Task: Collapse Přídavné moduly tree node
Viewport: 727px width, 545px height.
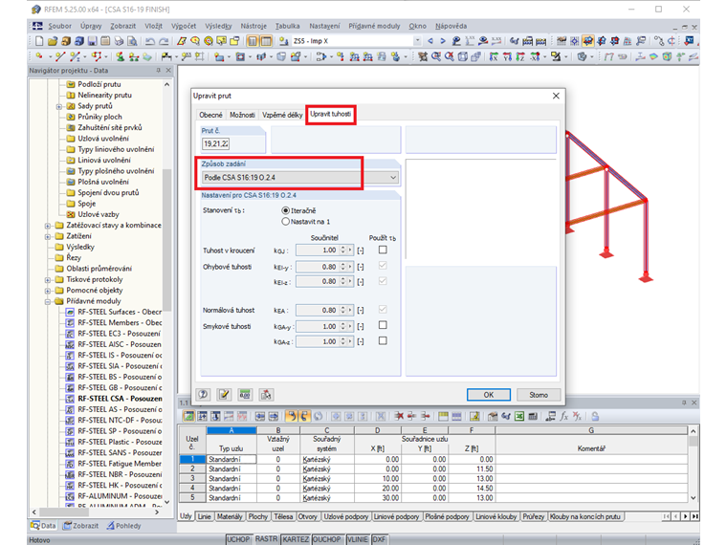Action: 47,301
